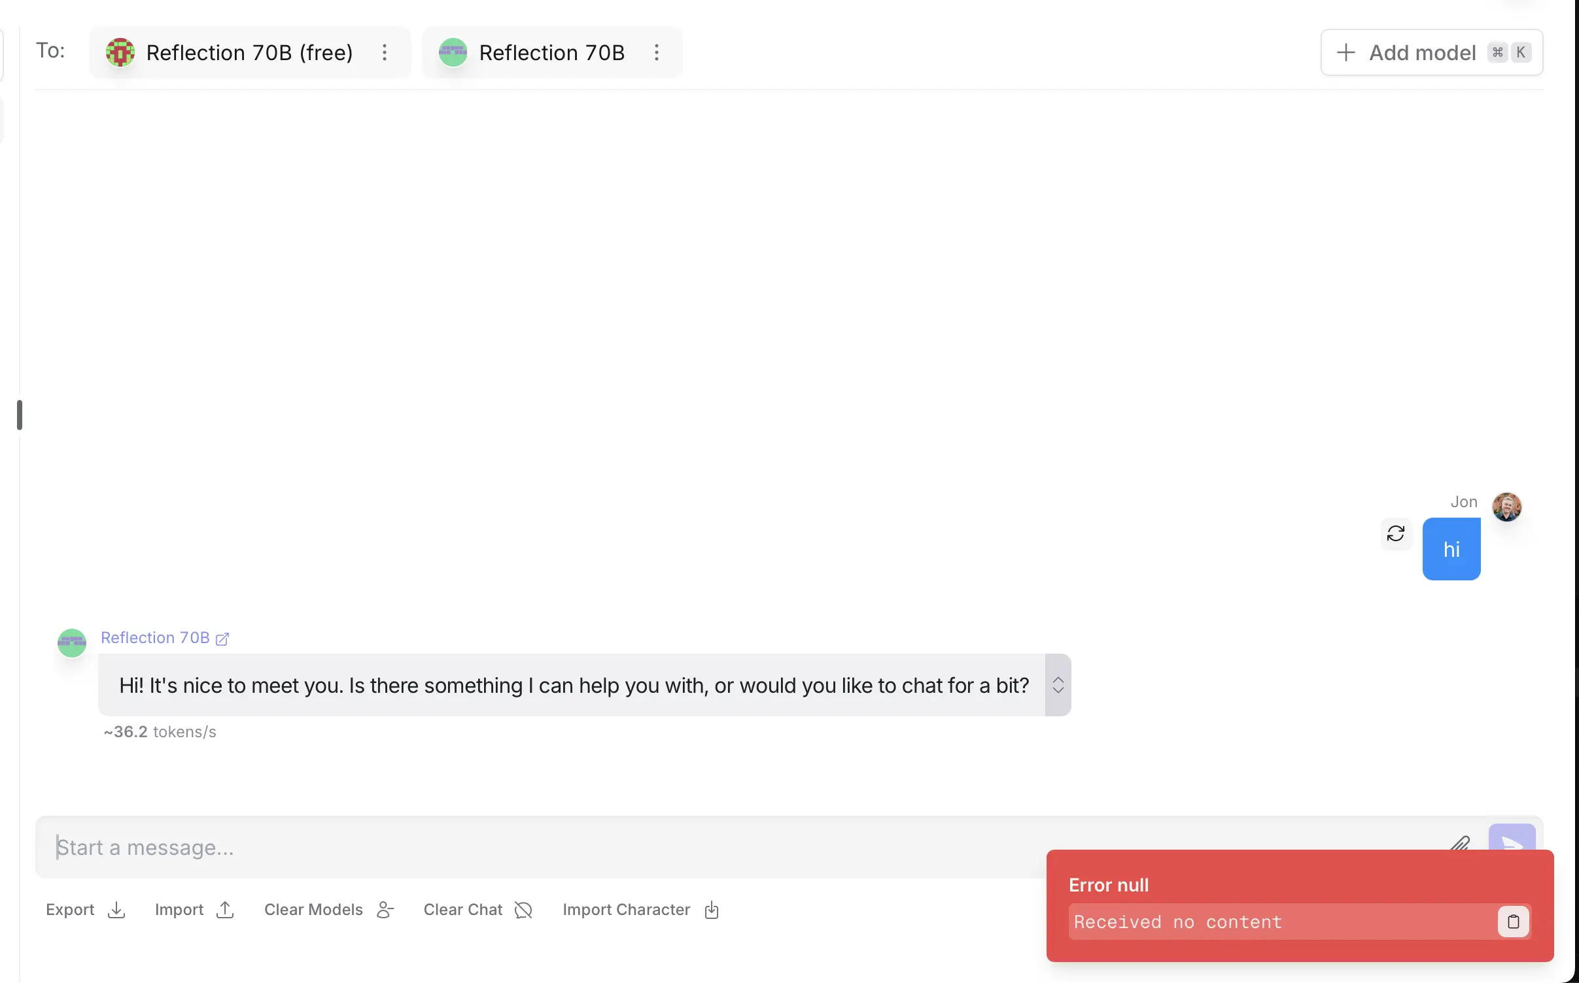This screenshot has width=1579, height=983.
Task: Click the Reflection 70B (free) model label
Action: (249, 52)
